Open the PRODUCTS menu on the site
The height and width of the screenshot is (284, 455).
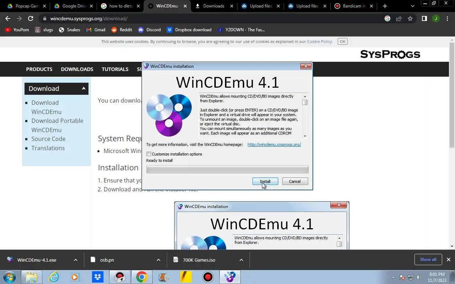coord(39,69)
